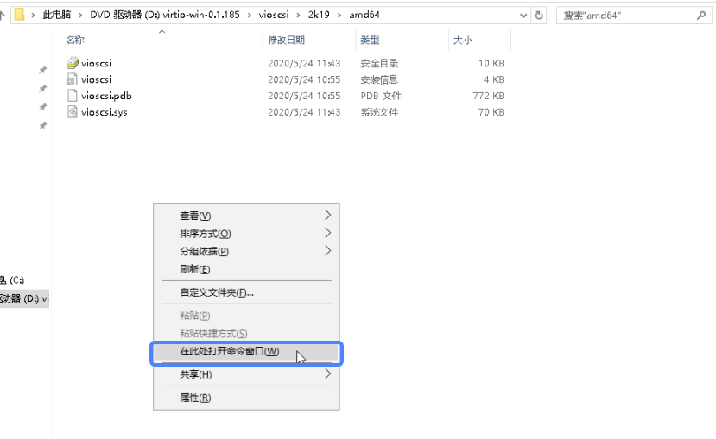
Task: Choose 自定义文件夹(F)... from the context menu
Action: 246,292
